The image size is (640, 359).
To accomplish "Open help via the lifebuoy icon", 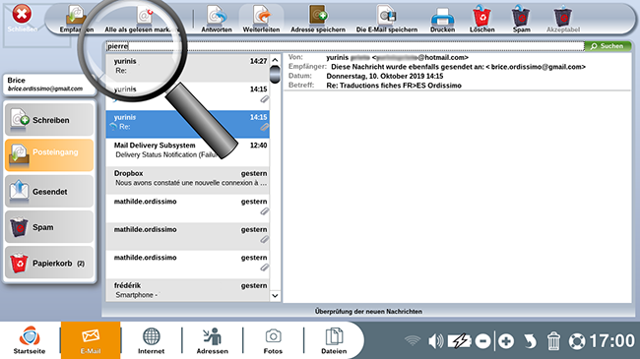I will 577,341.
